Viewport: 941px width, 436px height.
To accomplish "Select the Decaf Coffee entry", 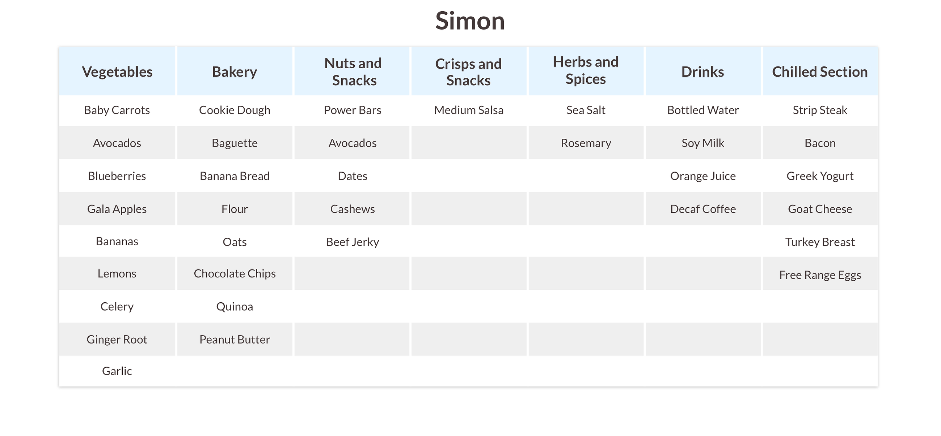I will pyautogui.click(x=703, y=209).
